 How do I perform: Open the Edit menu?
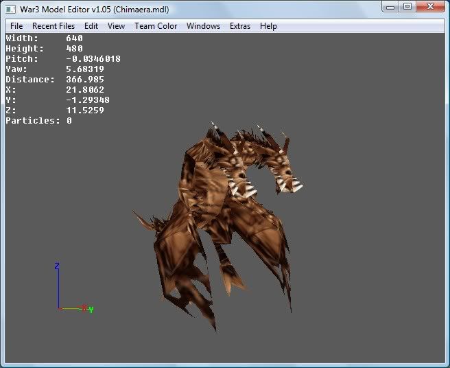click(x=91, y=26)
